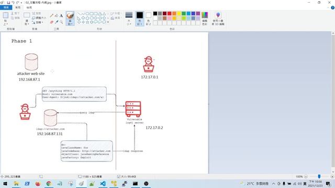Click the zoom slider handle
This screenshot has width=335, height=188.
coord(319,177)
